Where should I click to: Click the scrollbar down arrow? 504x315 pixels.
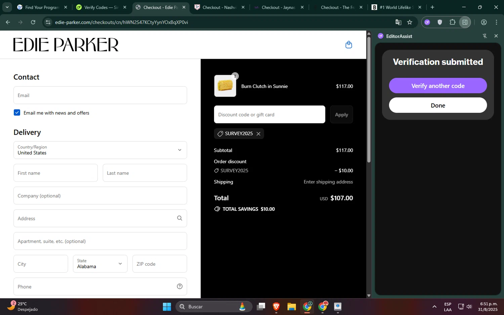point(369,296)
